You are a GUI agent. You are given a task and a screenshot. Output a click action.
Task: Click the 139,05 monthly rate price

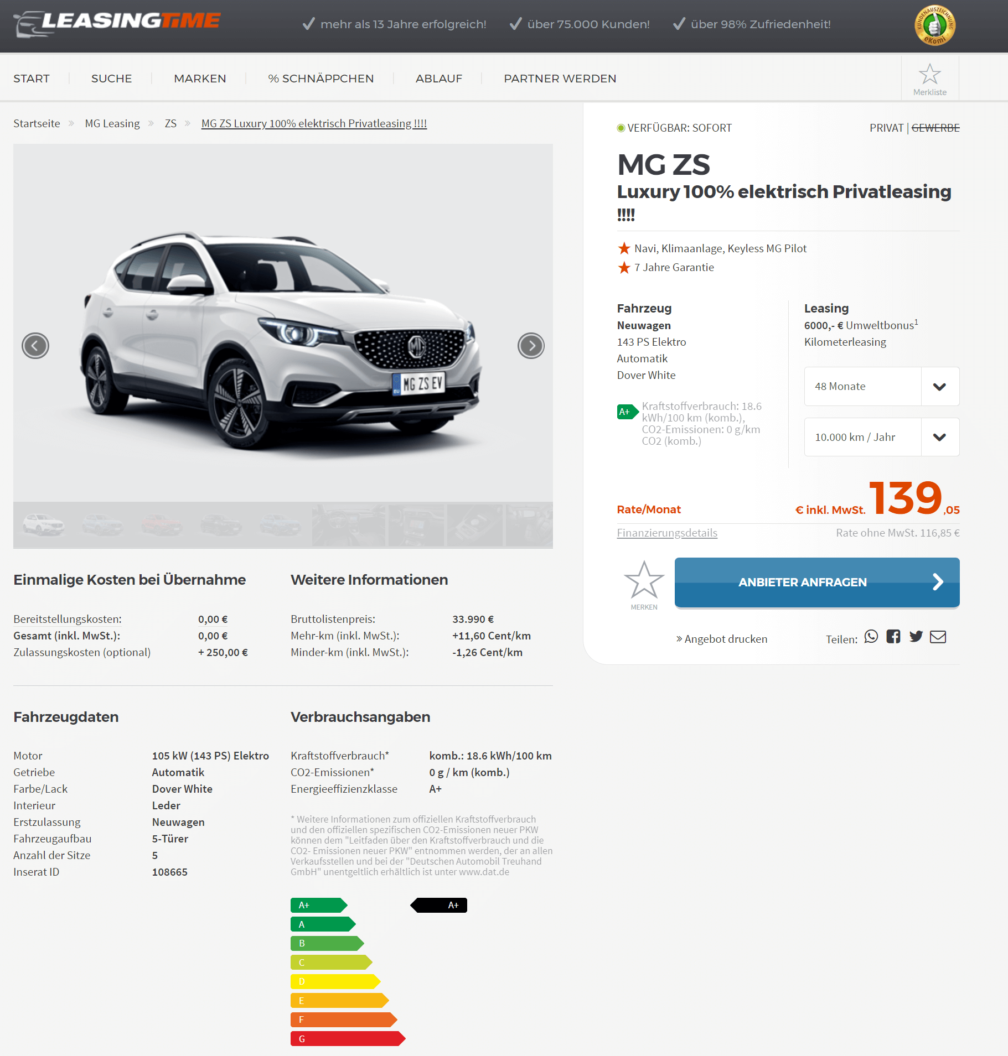(x=914, y=497)
